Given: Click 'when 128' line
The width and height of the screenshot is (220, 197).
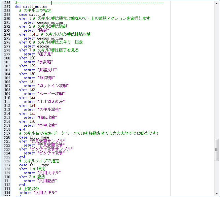Looking at the screenshot, I should pos(27,58).
